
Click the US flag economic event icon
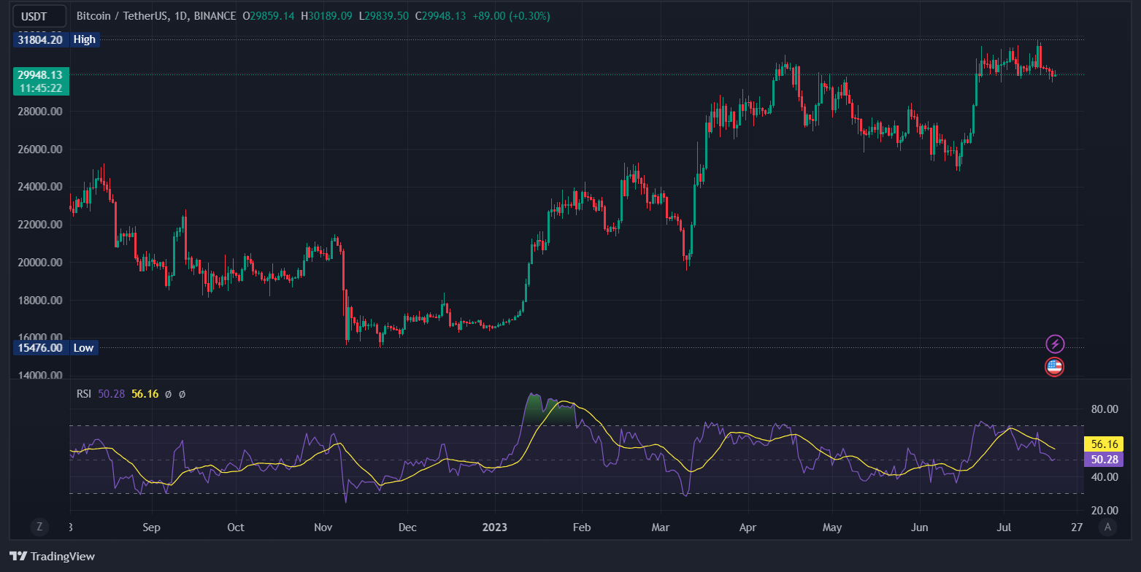point(1054,367)
